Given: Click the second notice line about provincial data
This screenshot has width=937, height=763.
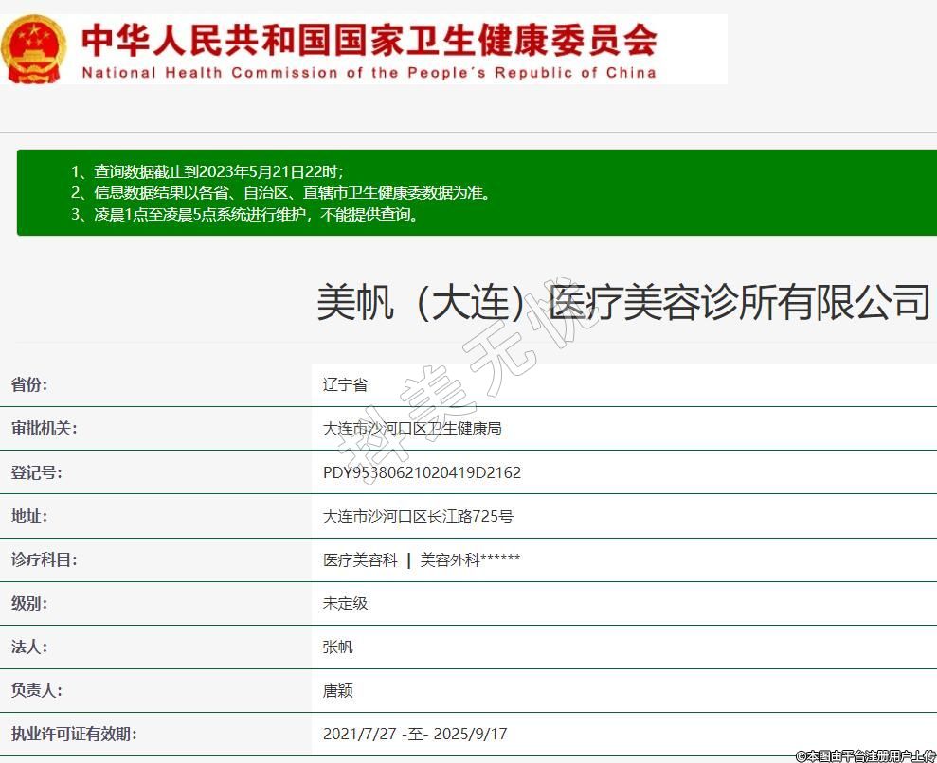Looking at the screenshot, I should pos(280,193).
